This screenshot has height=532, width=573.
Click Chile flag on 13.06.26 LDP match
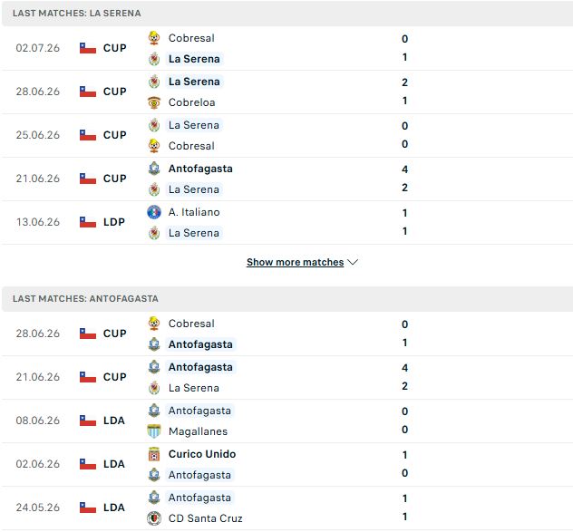[88, 222]
